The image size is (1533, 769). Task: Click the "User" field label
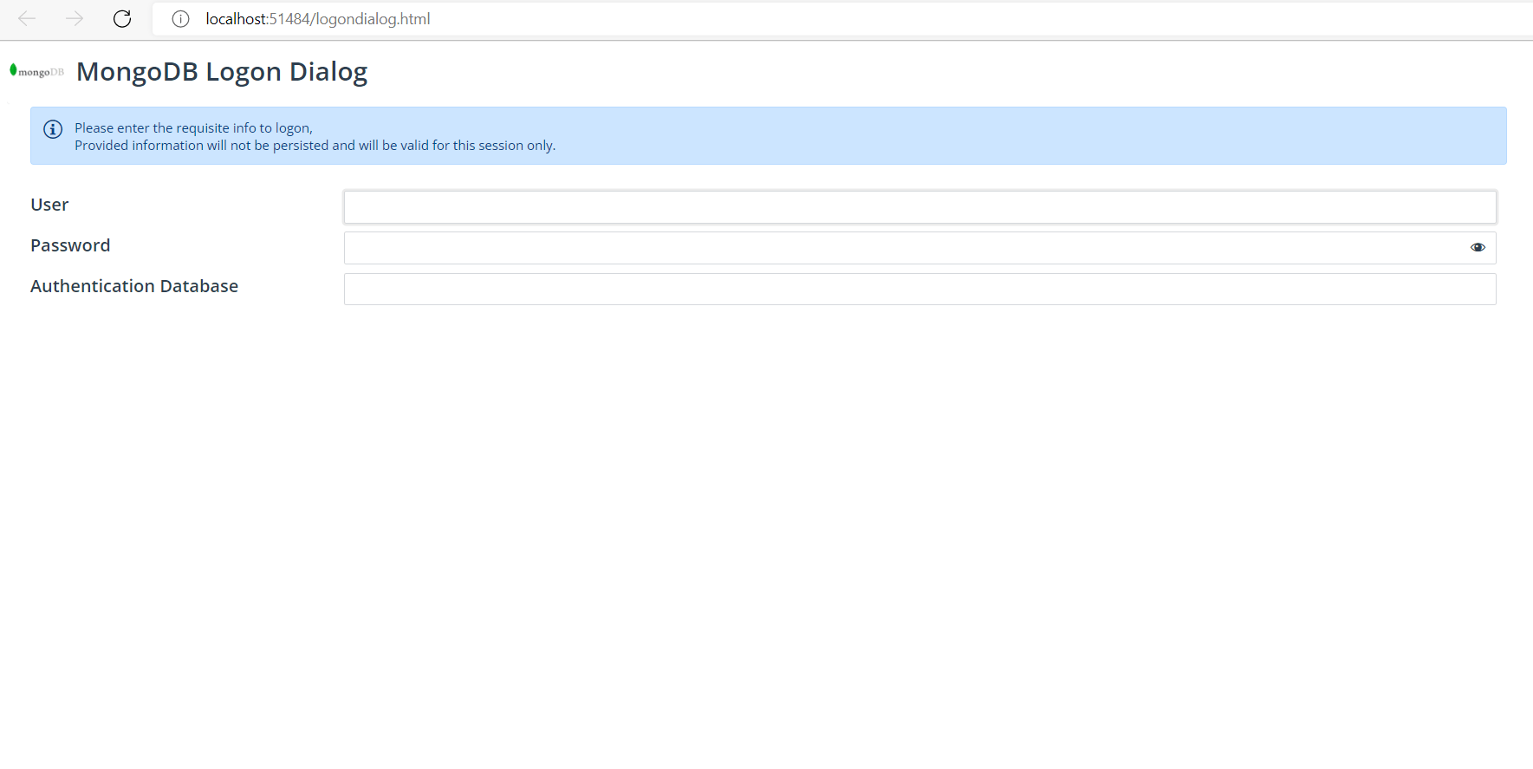[49, 205]
